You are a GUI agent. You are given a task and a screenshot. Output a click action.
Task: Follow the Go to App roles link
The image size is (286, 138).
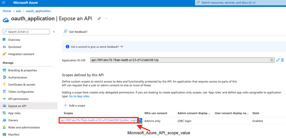click(79, 96)
